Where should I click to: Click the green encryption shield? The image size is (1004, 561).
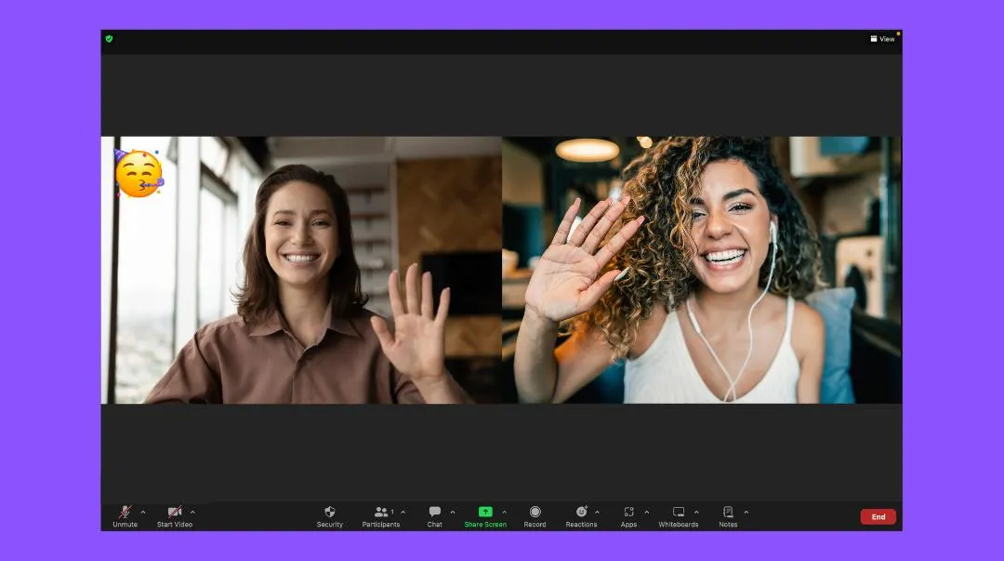(112, 38)
